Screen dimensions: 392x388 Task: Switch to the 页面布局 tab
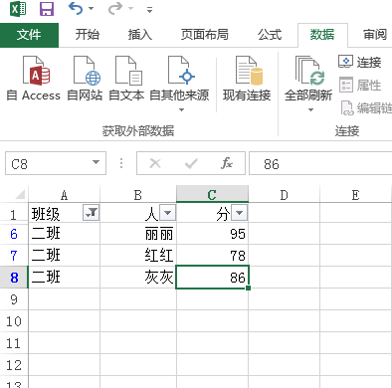click(x=205, y=35)
